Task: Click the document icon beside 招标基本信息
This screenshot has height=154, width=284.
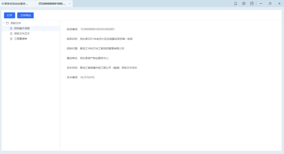Action: pyautogui.click(x=11, y=28)
